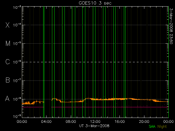Click the 'Night' legend label
Screen dimensions: 175x131
tap(162, 127)
